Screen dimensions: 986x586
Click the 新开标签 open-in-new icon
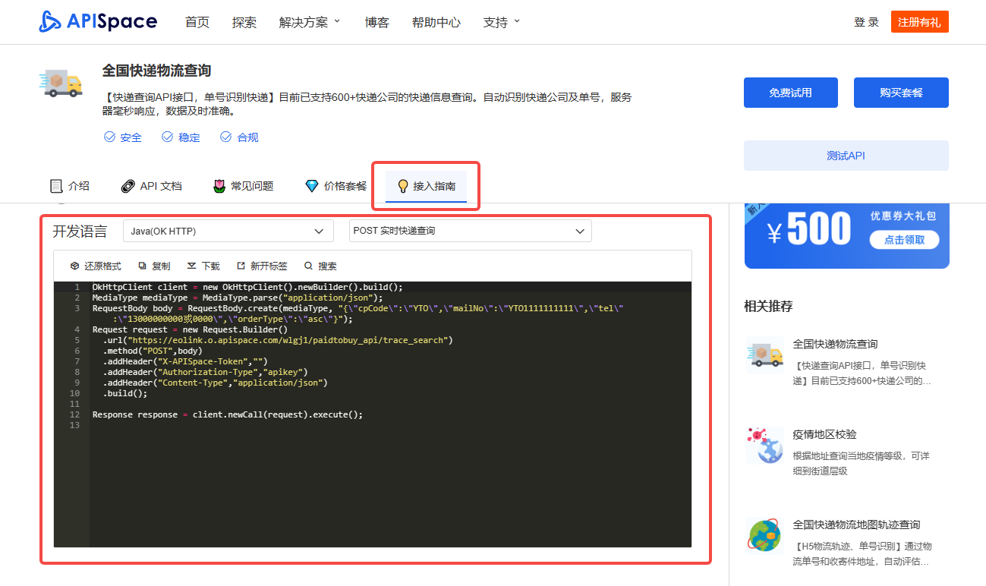pos(241,266)
